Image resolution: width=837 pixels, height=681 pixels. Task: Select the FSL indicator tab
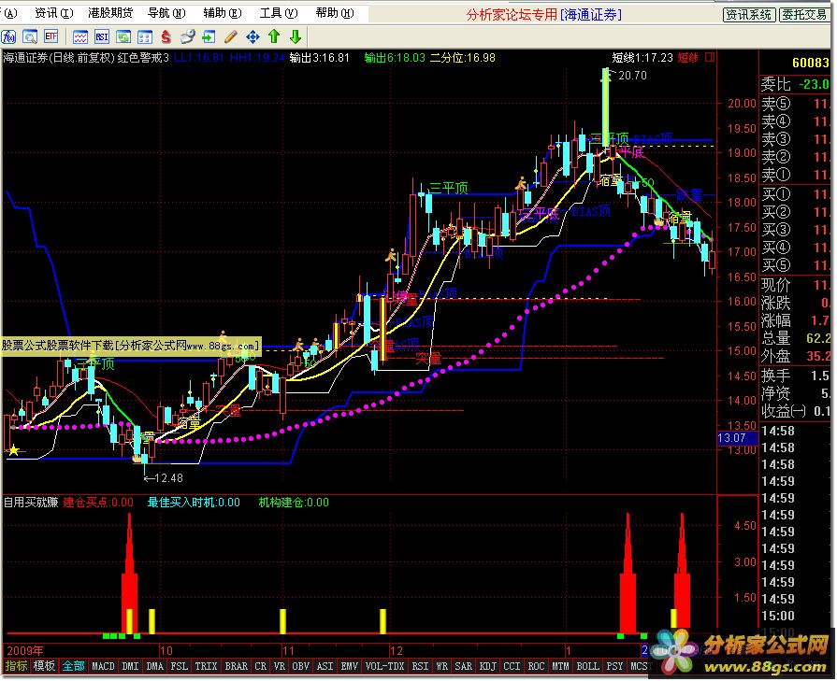click(x=180, y=665)
